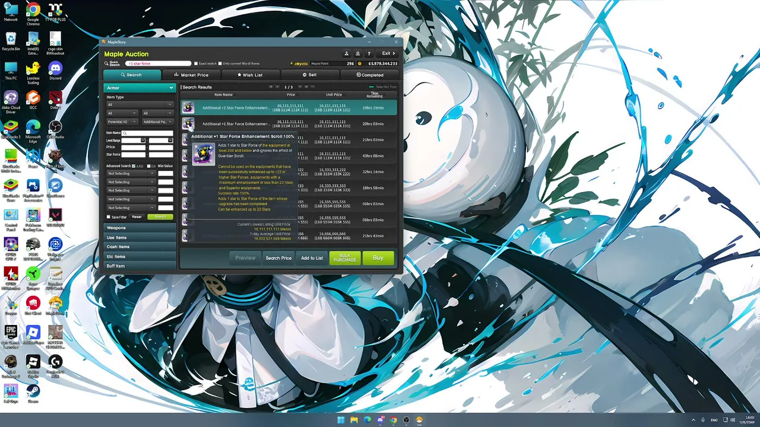The image size is (760, 427).
Task: Expand the Buff Item category
Action: point(140,266)
